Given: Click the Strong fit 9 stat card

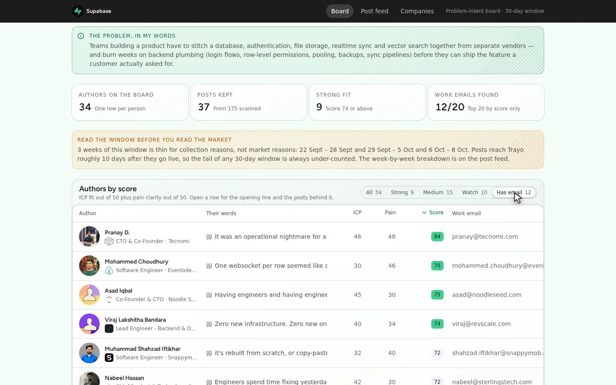Looking at the screenshot, I should [x=367, y=102].
